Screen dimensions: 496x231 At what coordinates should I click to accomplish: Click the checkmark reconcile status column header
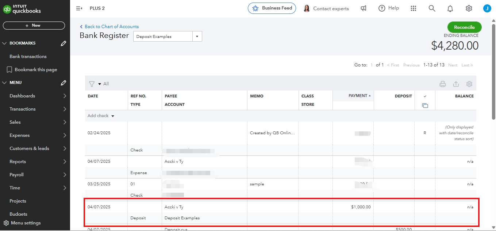(425, 96)
